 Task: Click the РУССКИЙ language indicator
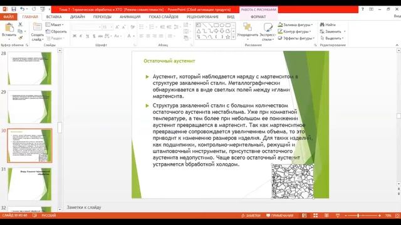[x=49, y=216]
